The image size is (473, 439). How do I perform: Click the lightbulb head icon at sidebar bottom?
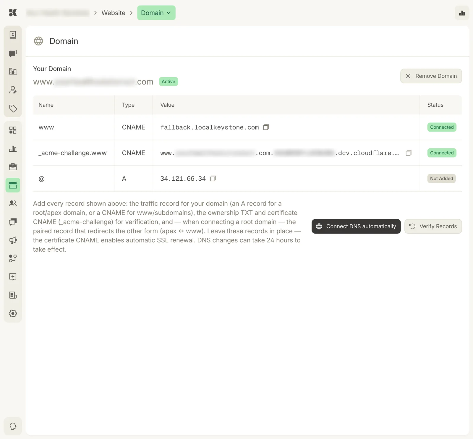tap(13, 426)
